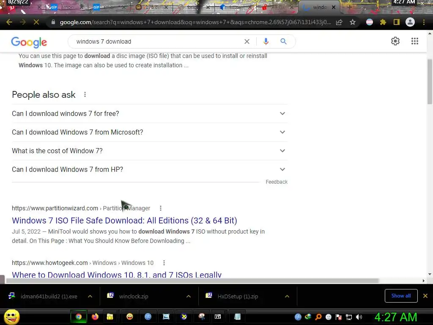Open the 7-Zip taskbar icon

[x=218, y=317]
